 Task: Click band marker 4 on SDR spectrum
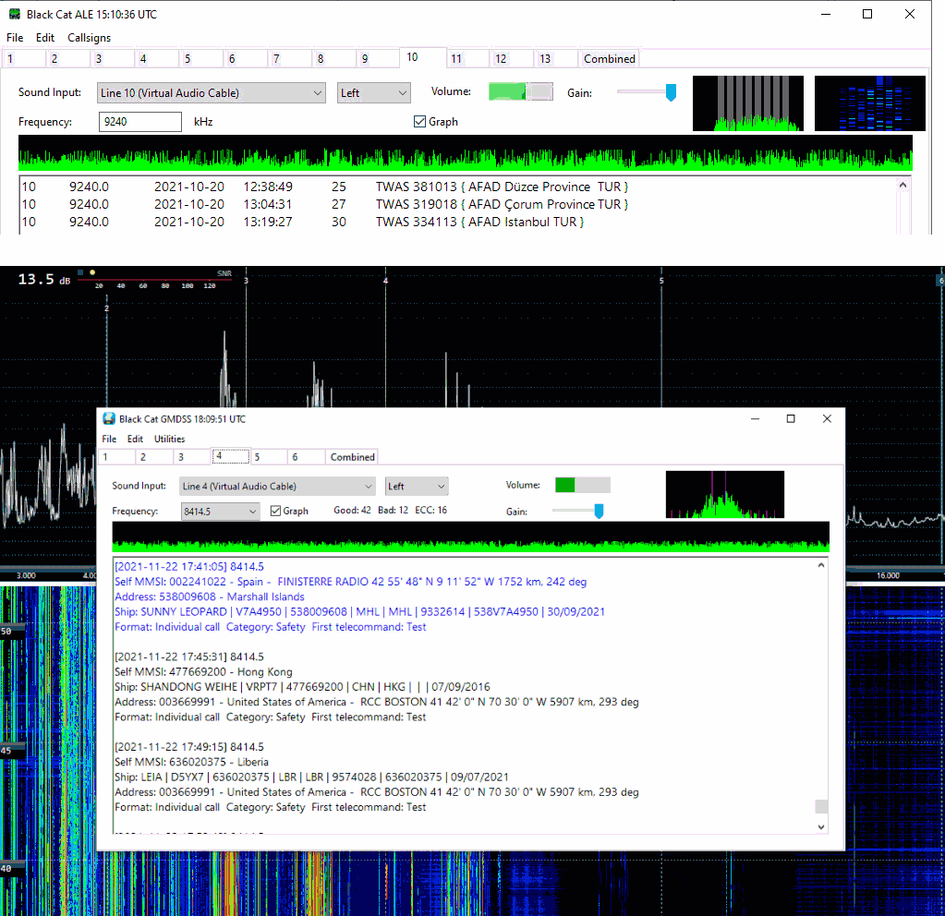pos(386,280)
